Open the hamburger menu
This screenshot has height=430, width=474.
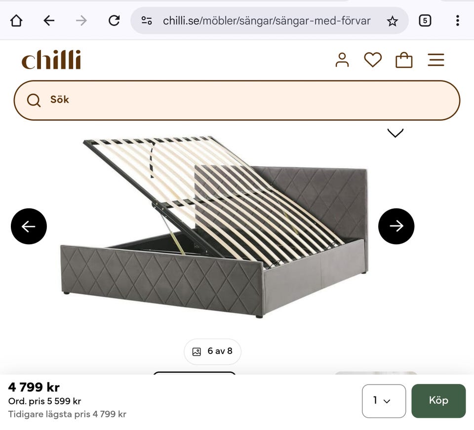pyautogui.click(x=436, y=60)
